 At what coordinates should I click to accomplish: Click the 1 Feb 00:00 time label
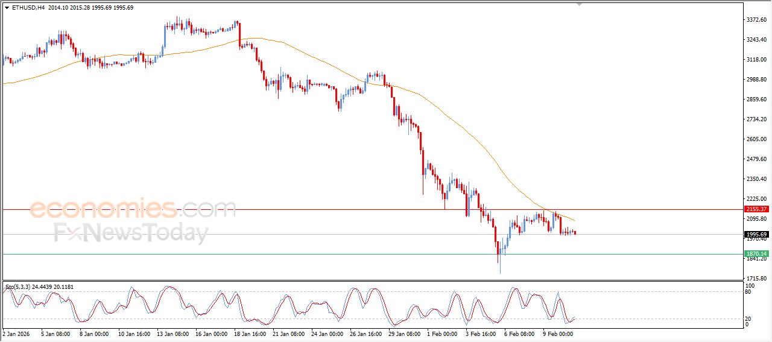441,333
